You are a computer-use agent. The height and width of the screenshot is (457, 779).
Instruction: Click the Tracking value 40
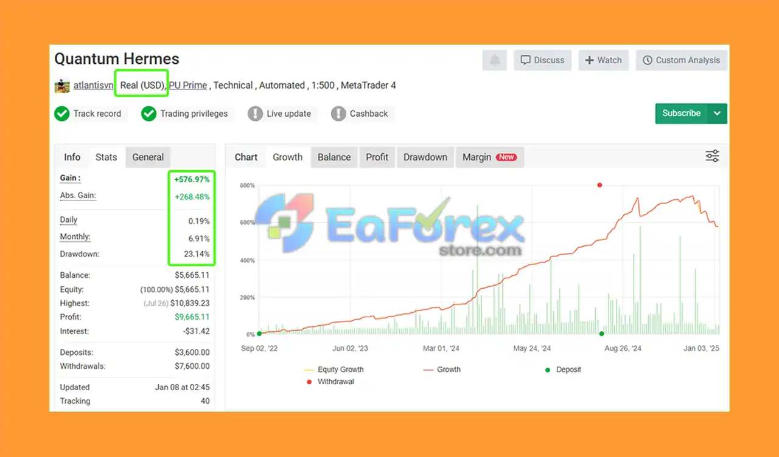point(205,401)
